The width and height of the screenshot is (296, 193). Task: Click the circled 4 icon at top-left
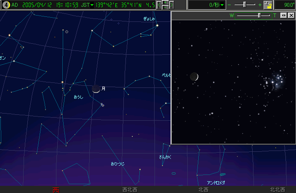[5, 5]
